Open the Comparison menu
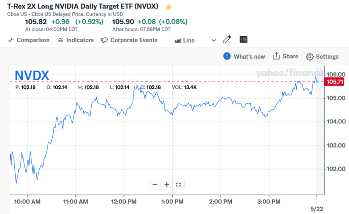This screenshot has height=214, width=349. 29,40
